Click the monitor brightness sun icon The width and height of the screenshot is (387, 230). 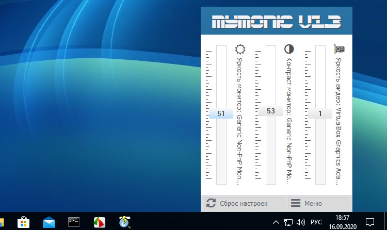(x=240, y=49)
